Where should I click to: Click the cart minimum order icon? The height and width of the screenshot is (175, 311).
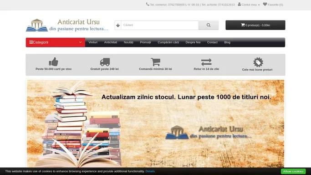click(156, 62)
